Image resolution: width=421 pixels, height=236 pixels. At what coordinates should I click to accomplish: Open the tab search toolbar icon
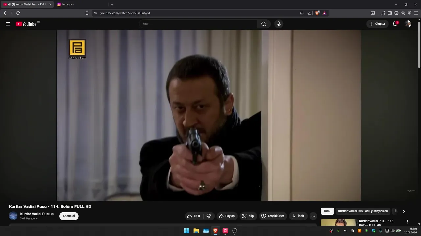373,13
